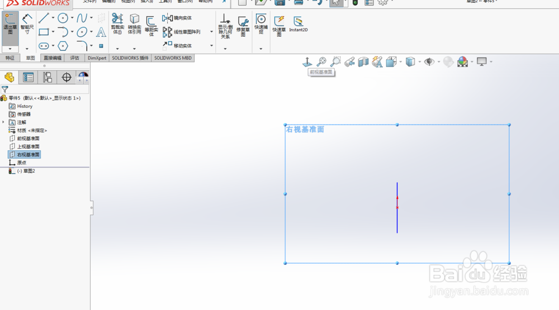Select the Ellipse sketch tool

tap(82, 32)
